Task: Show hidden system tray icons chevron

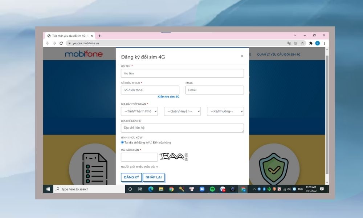Action: tap(254, 189)
